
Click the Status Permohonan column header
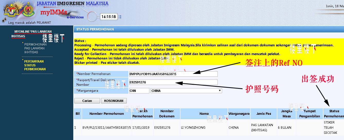click(334, 113)
